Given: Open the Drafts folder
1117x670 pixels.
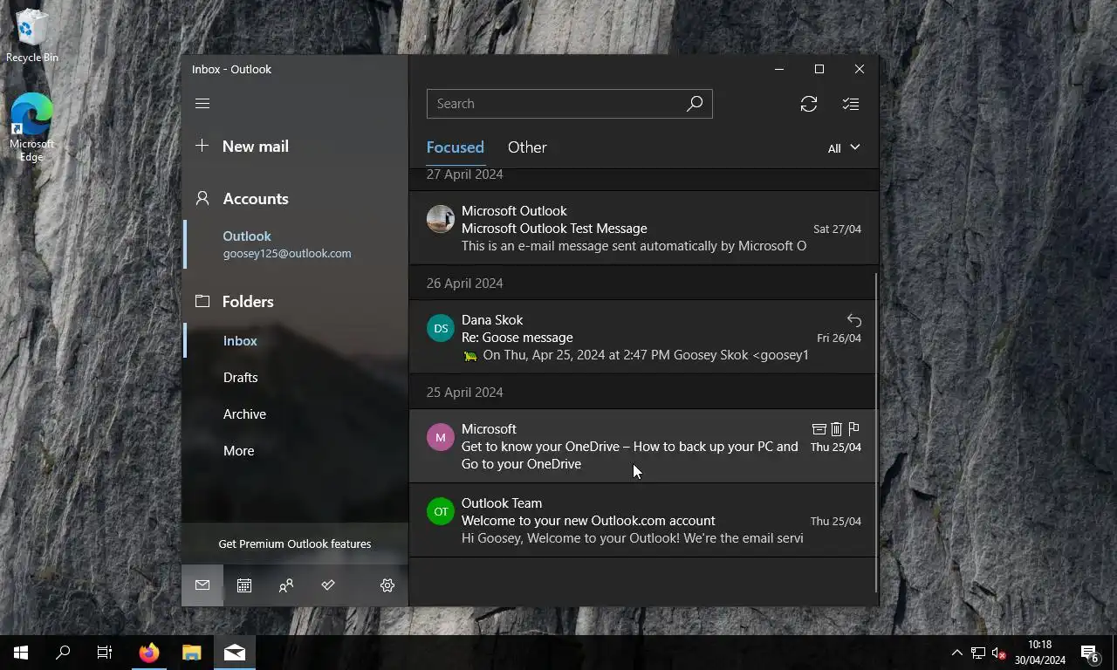Looking at the screenshot, I should 295,378.
